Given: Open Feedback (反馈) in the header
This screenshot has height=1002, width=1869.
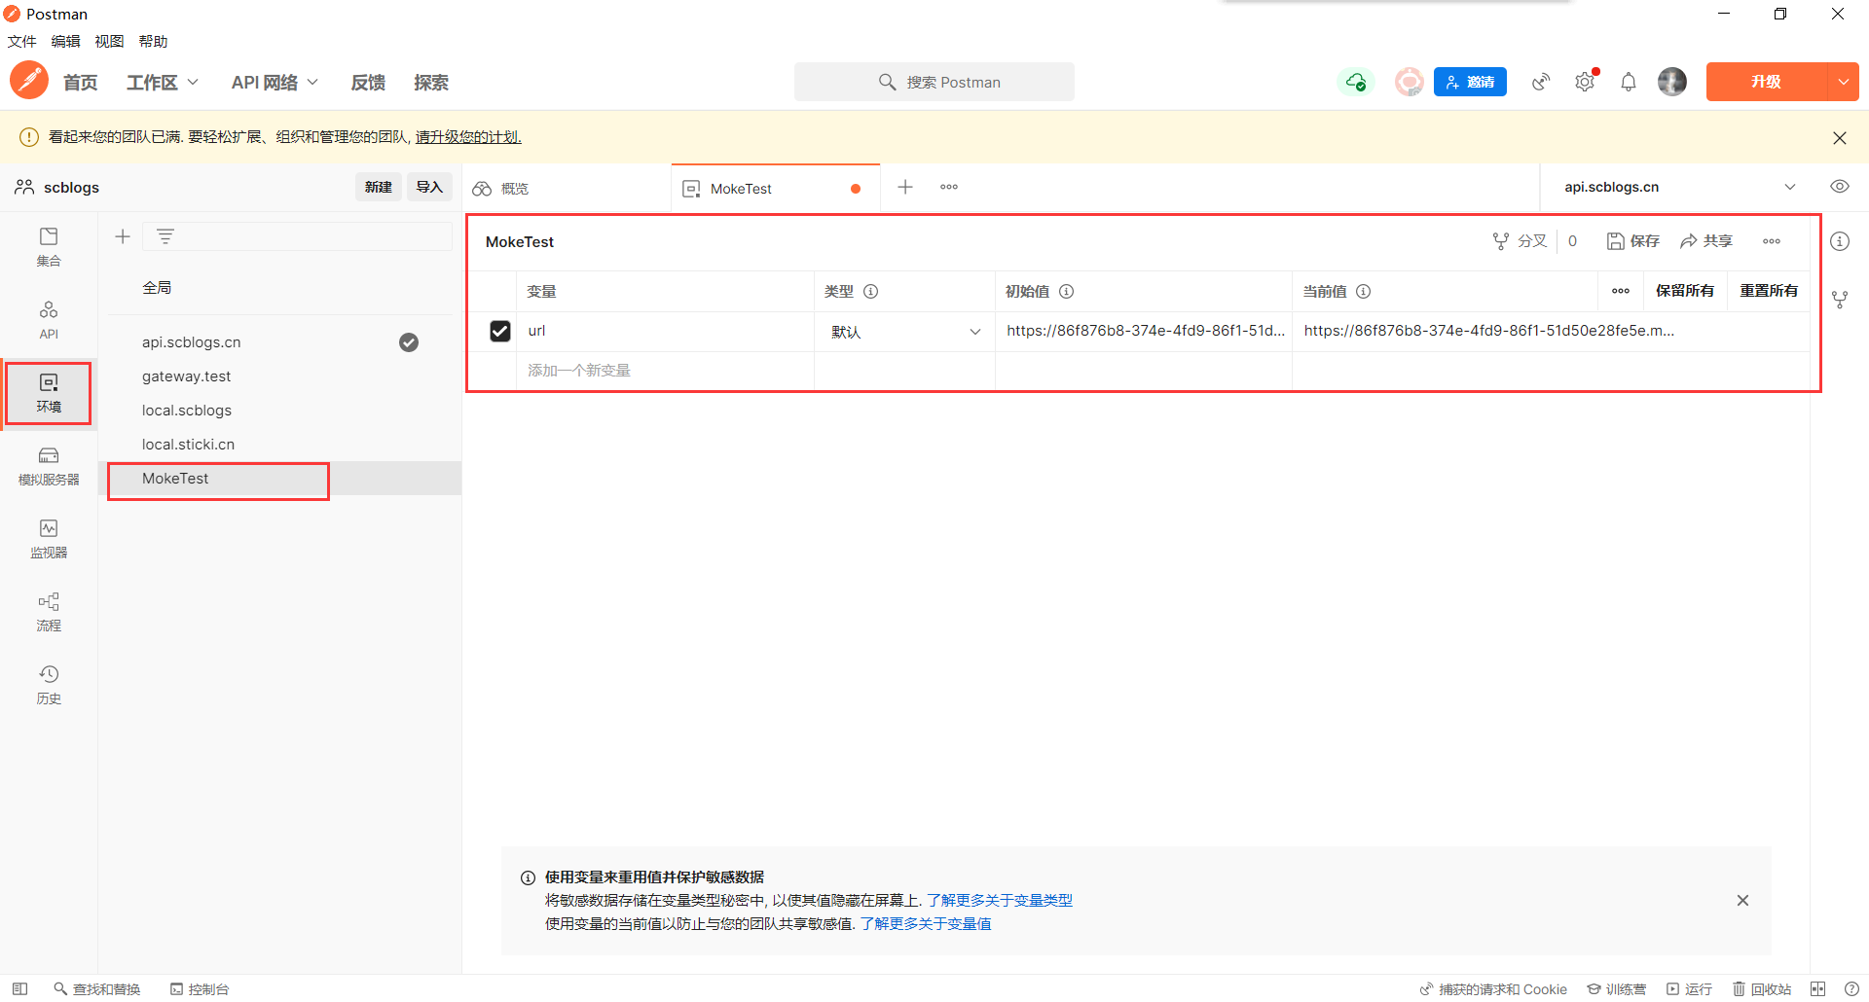Looking at the screenshot, I should tap(368, 83).
